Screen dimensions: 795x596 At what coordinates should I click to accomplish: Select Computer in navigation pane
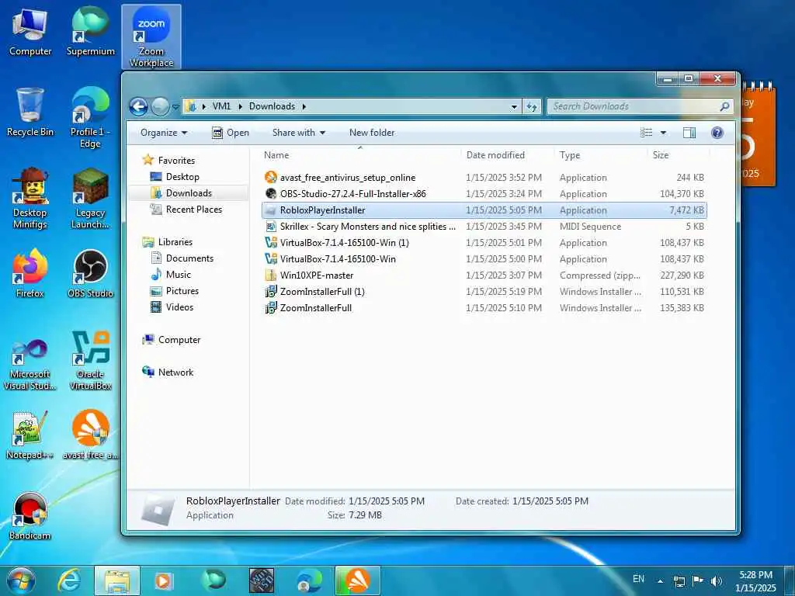pyautogui.click(x=179, y=340)
